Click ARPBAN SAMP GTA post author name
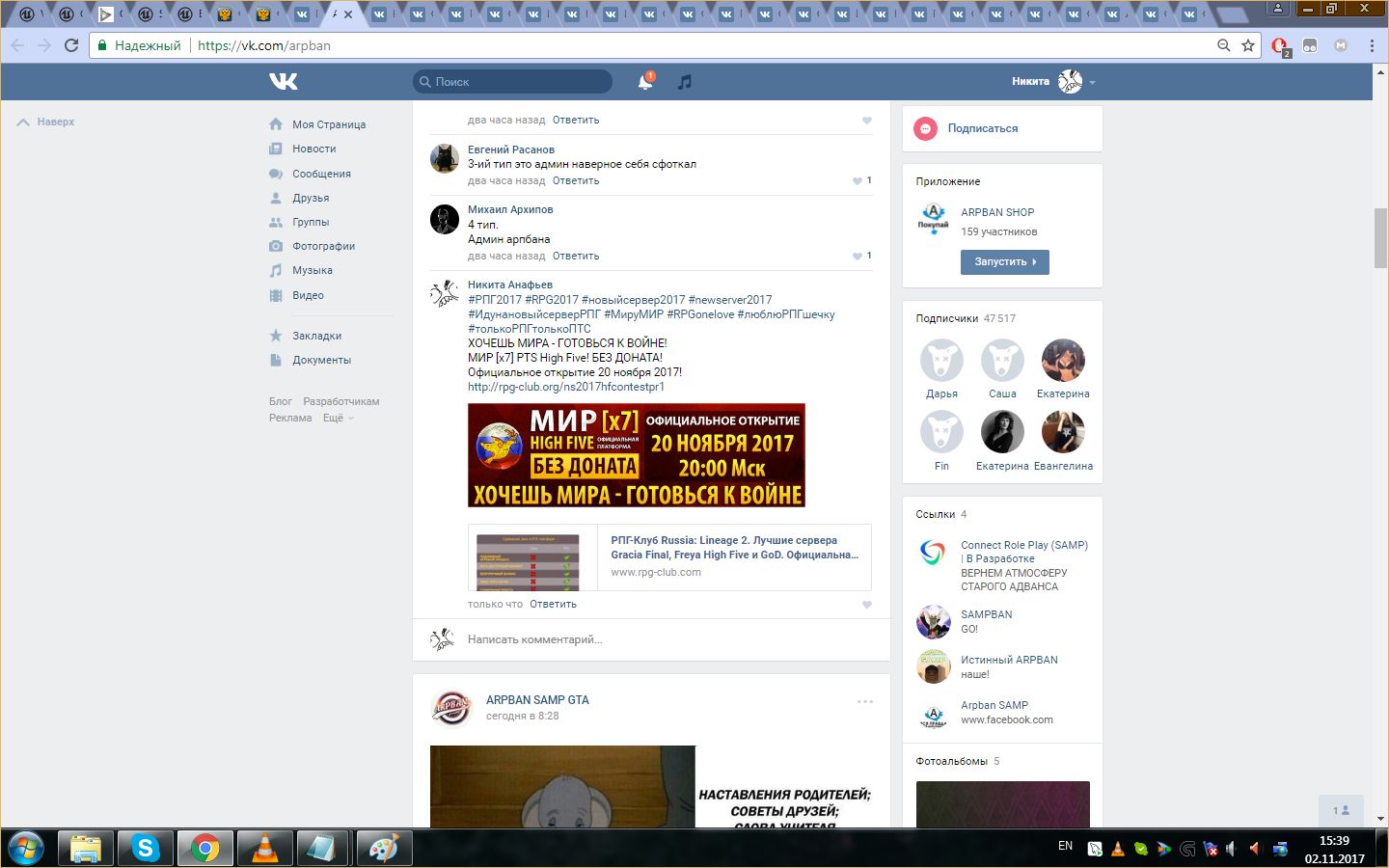1389x868 pixels. [x=537, y=700]
